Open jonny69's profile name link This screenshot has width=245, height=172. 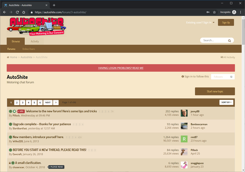195,112
